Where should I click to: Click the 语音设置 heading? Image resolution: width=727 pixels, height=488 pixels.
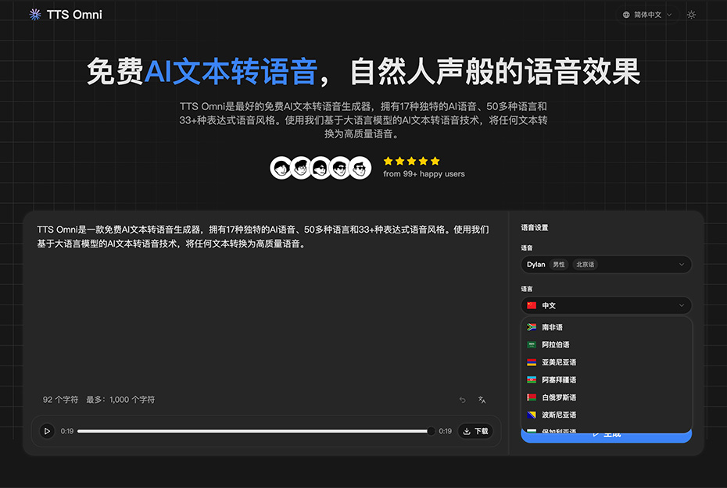click(535, 228)
